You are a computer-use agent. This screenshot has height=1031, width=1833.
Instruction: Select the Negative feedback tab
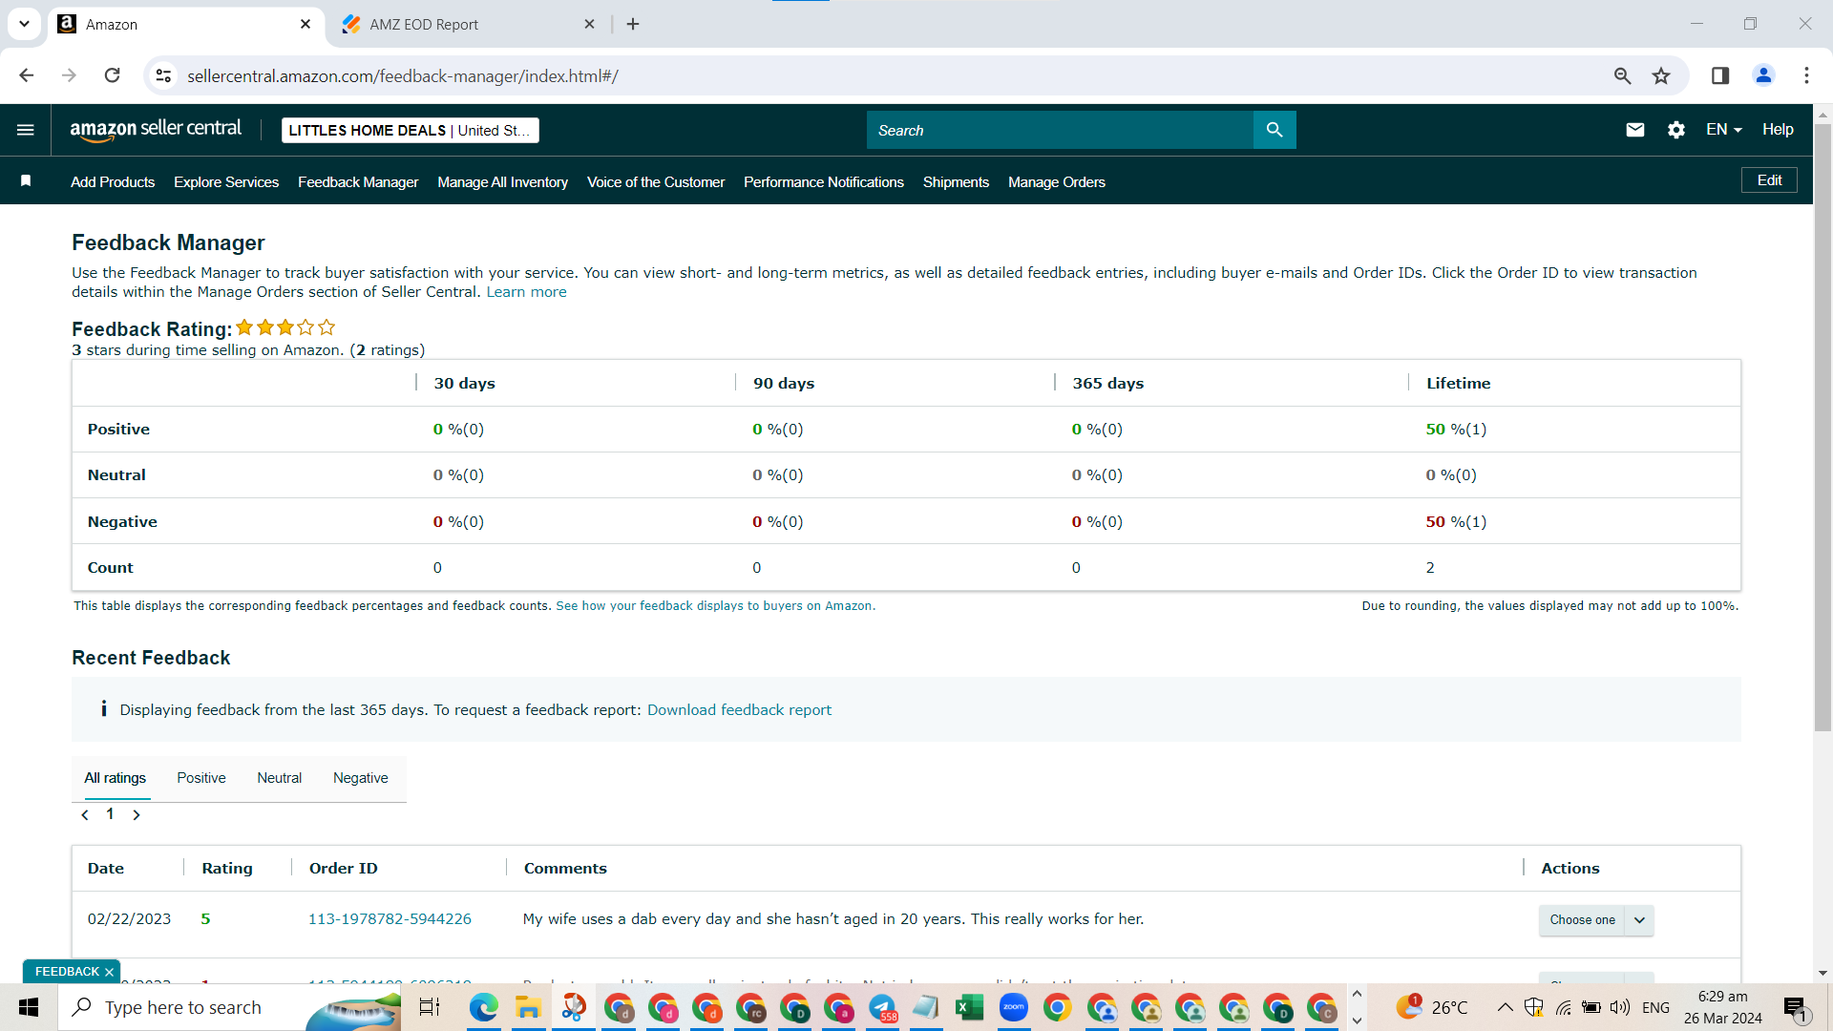(x=360, y=778)
